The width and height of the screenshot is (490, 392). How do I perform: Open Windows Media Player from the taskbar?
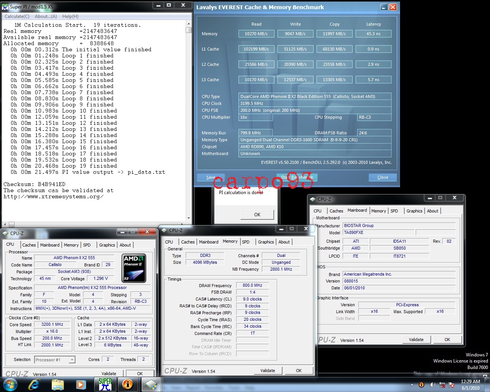click(80, 384)
